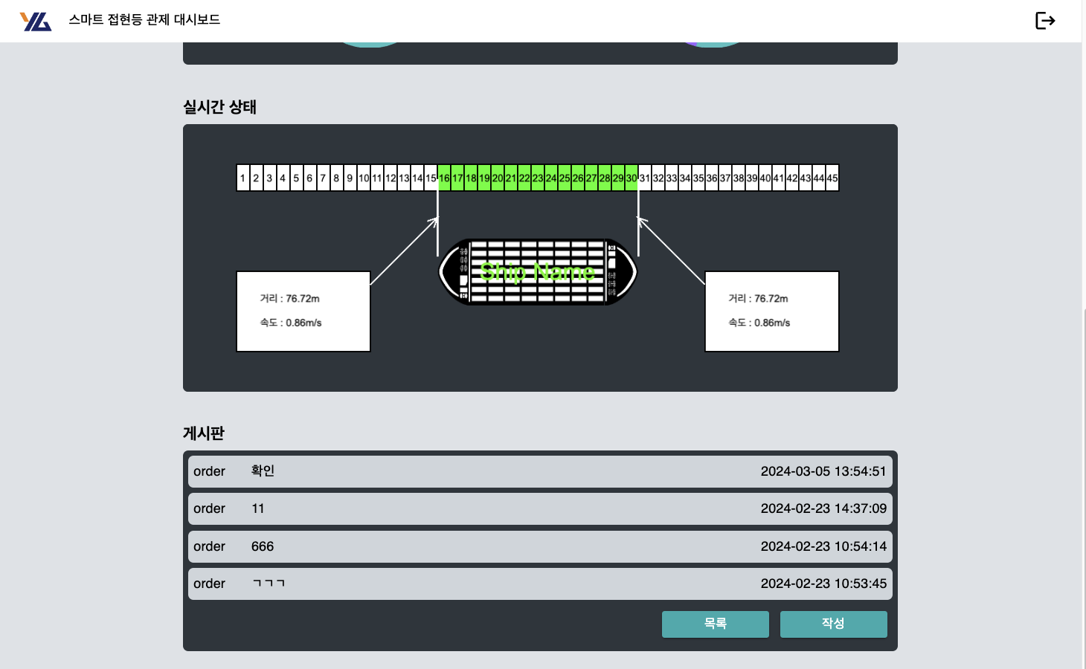Select green berth segment 16

(444, 178)
